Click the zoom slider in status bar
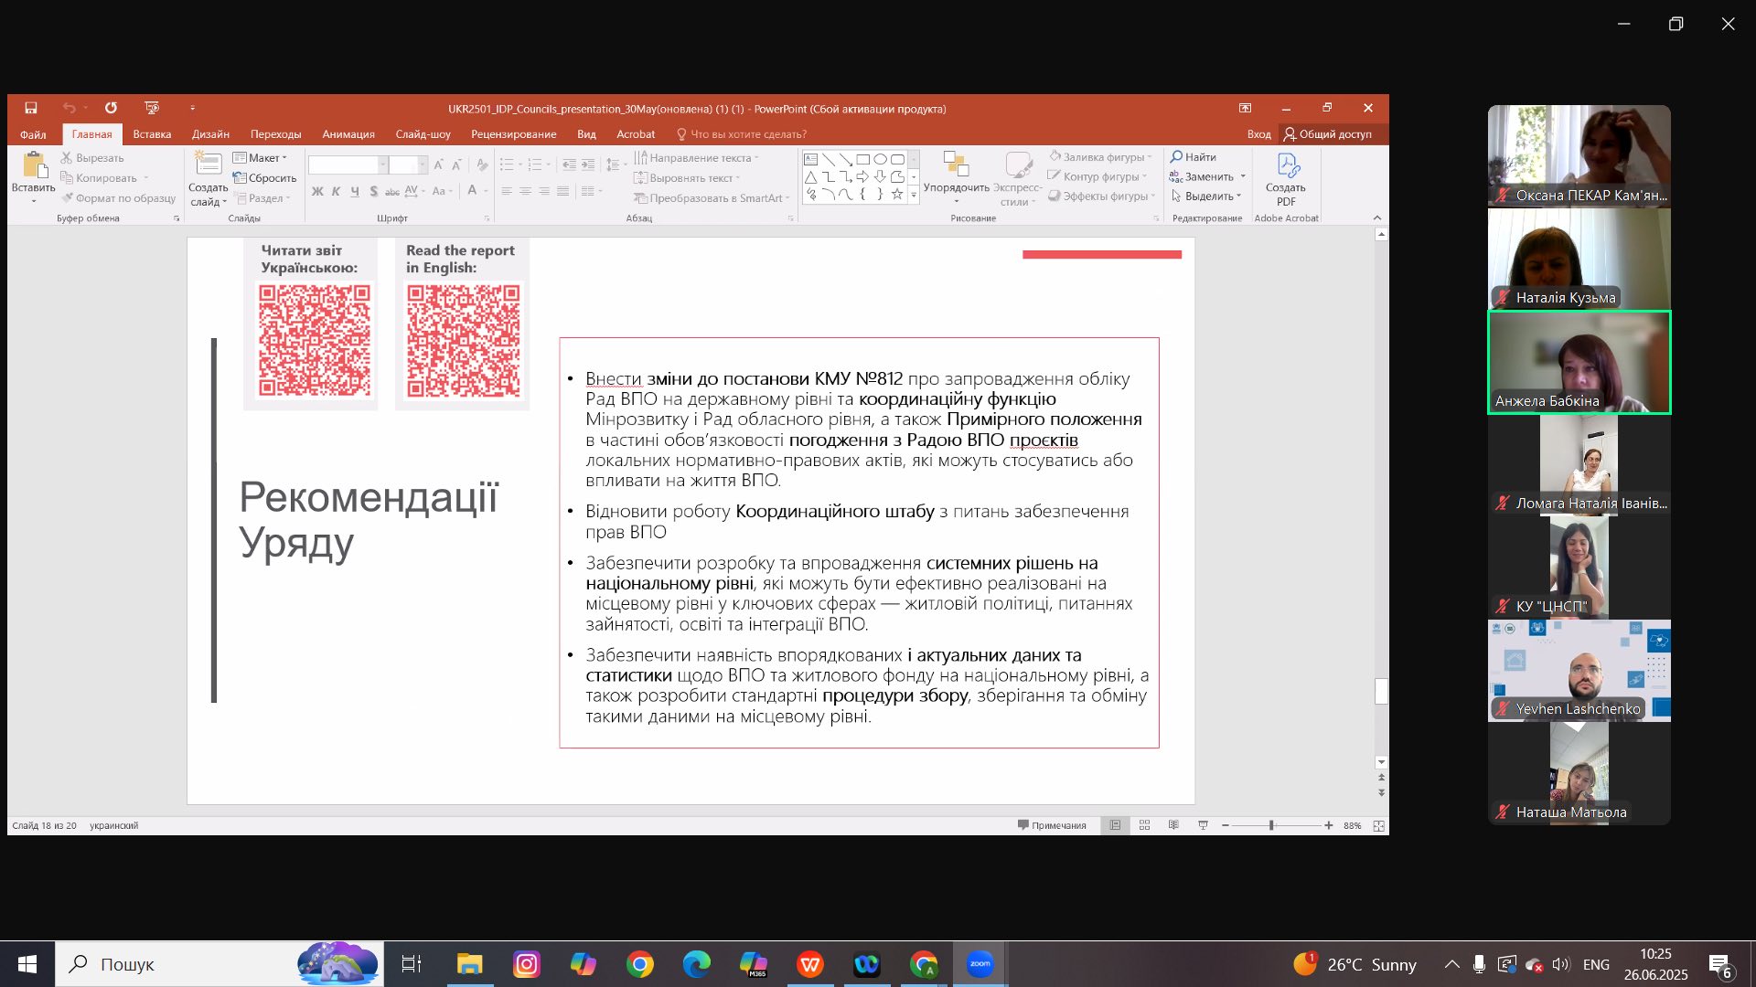Image resolution: width=1756 pixels, height=987 pixels. click(x=1271, y=825)
